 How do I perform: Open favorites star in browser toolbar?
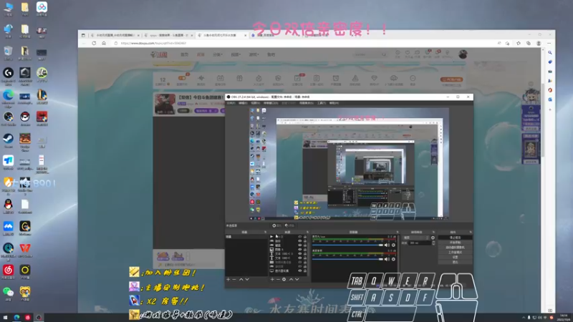pyautogui.click(x=519, y=43)
